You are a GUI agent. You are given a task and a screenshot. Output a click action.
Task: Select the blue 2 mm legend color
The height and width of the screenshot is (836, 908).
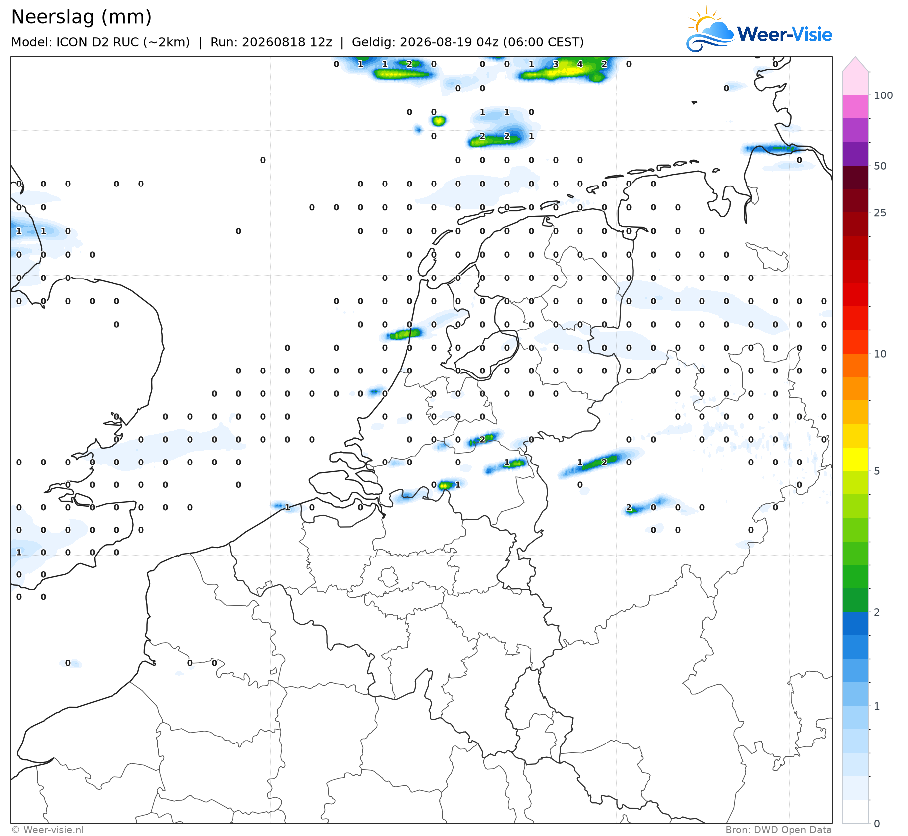(855, 623)
